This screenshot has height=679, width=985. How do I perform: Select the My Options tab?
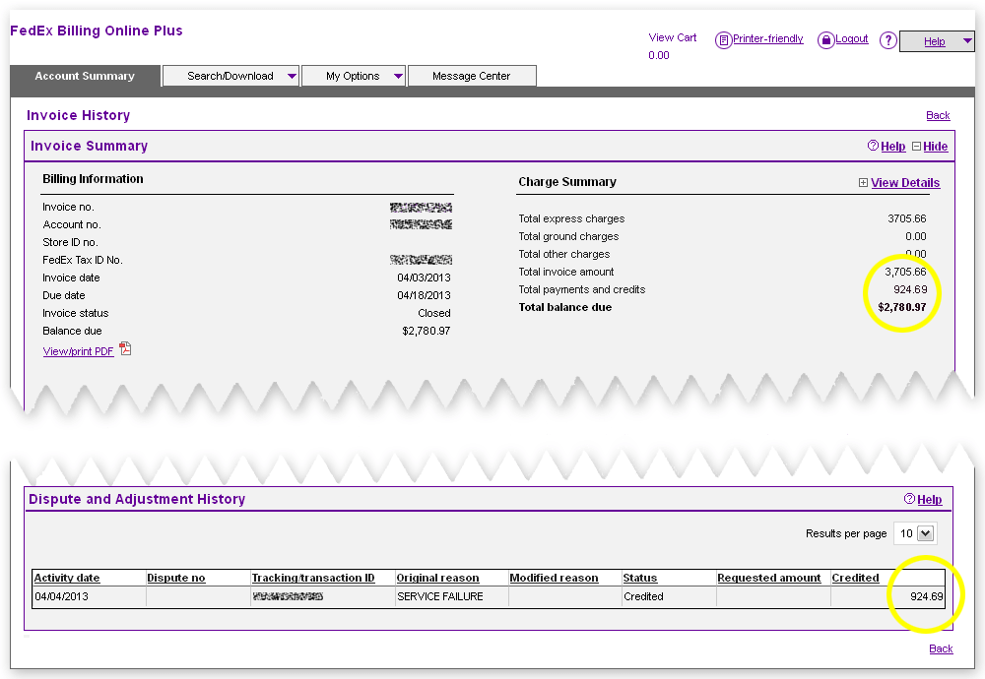pyautogui.click(x=353, y=76)
